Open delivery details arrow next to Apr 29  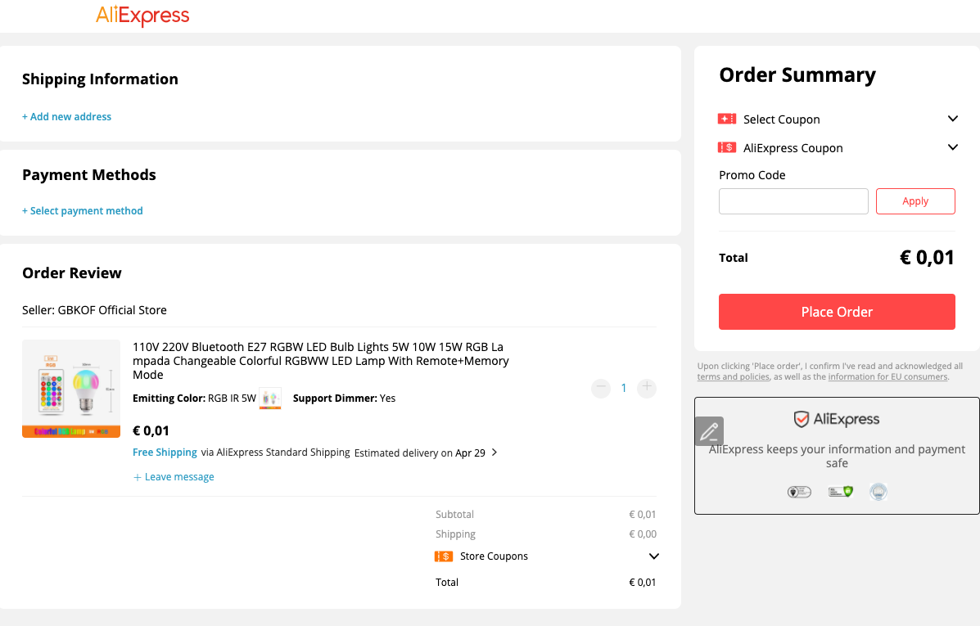[495, 453]
